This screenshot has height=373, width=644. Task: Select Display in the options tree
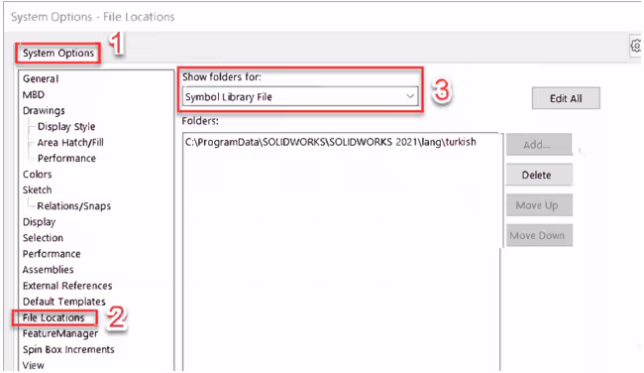point(39,222)
